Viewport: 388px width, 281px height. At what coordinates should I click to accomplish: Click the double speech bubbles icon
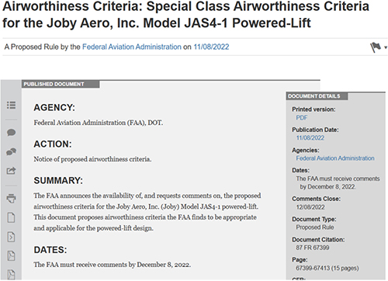pyautogui.click(x=11, y=151)
